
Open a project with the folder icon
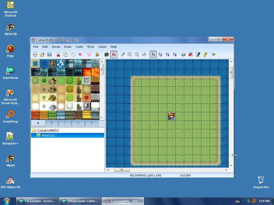[x=42, y=54]
